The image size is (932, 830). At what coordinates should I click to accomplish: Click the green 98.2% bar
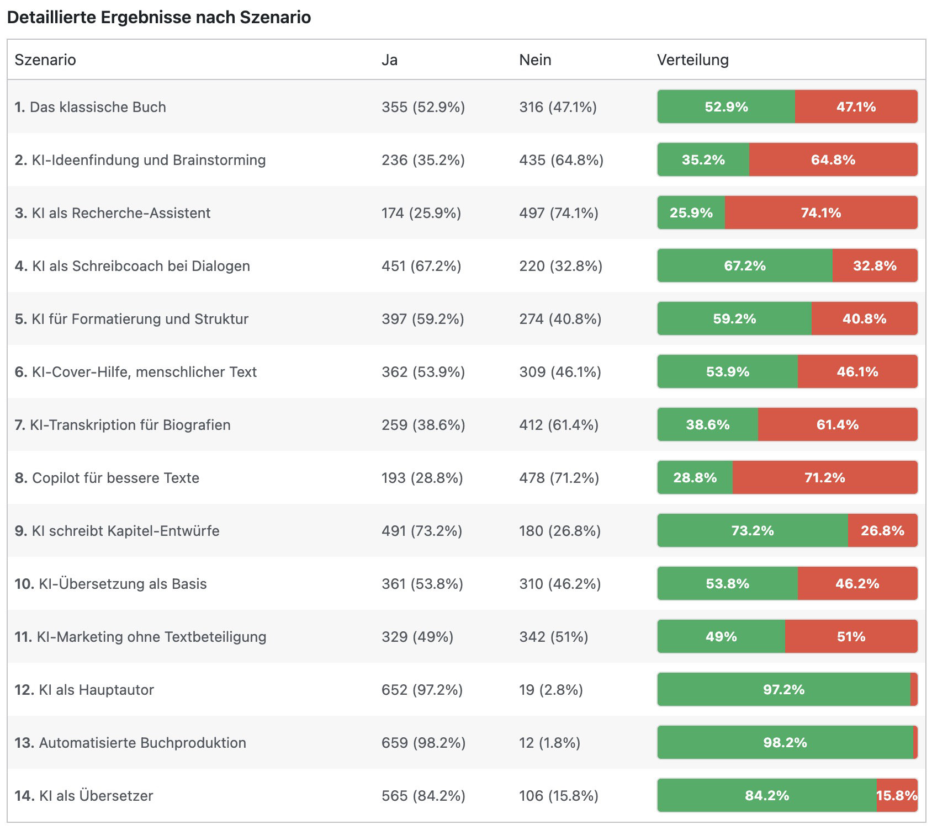click(x=785, y=743)
